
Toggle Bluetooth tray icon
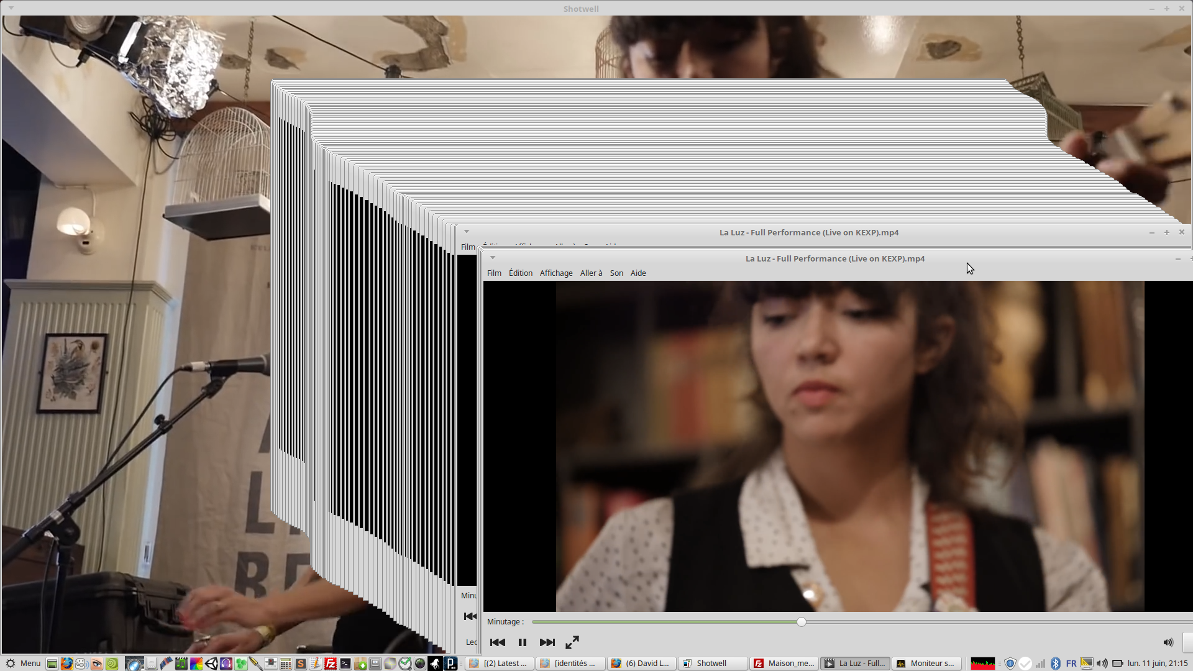pos(1055,663)
